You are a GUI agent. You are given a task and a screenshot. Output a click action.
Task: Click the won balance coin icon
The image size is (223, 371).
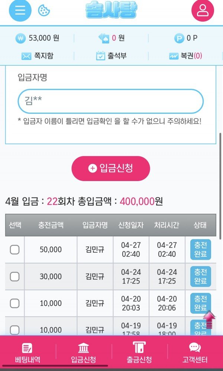pos(20,38)
